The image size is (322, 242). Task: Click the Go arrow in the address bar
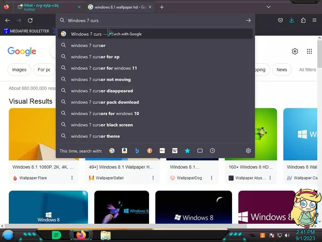click(248, 20)
